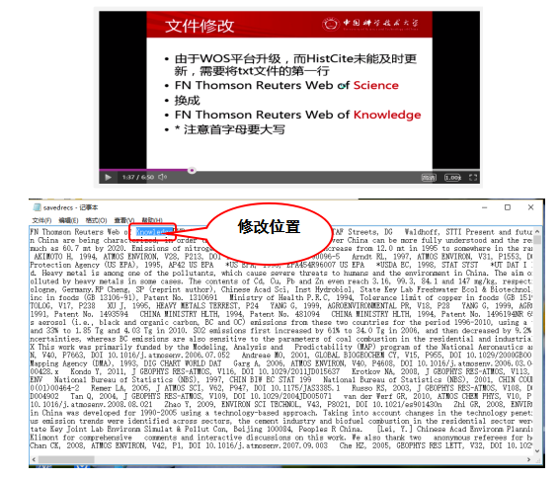Click the video time display 1:37 / 6:50
The image size is (559, 479).
138,177
